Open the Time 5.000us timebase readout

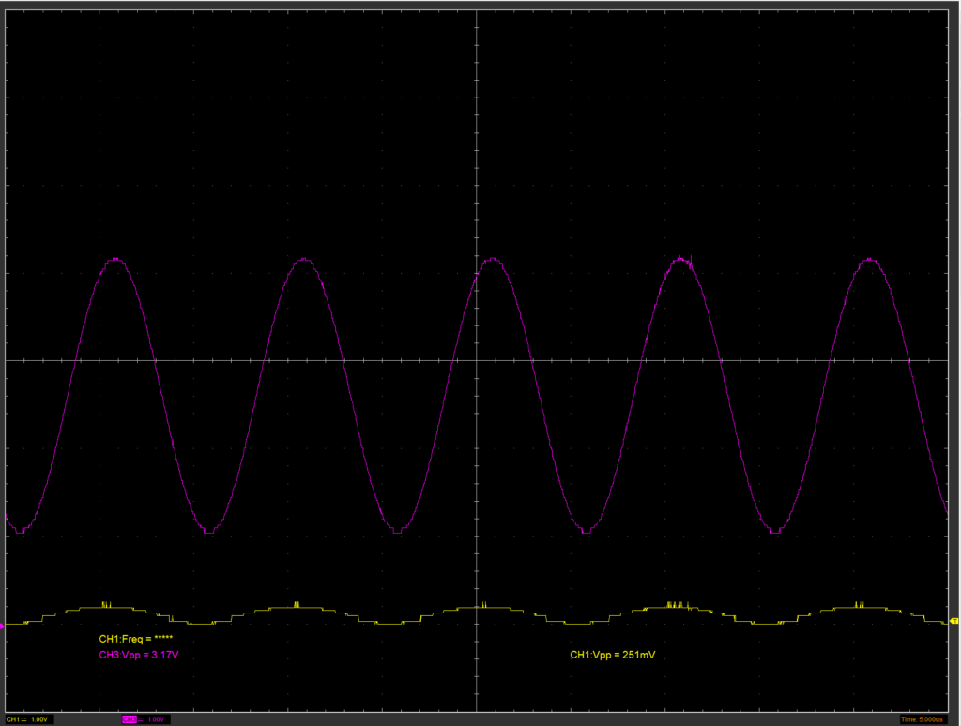pyautogui.click(x=925, y=719)
